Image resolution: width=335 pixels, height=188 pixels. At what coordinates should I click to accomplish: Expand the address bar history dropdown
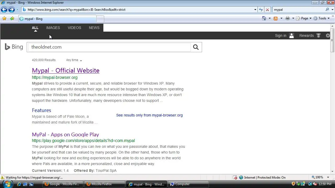point(255,10)
